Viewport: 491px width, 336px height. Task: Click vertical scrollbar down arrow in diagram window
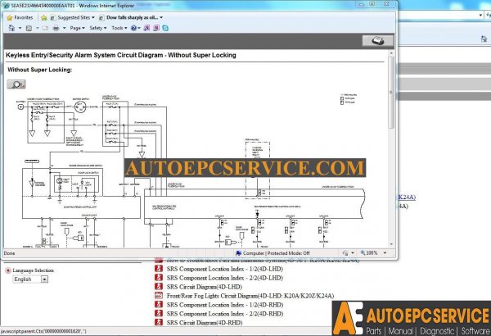click(x=391, y=244)
